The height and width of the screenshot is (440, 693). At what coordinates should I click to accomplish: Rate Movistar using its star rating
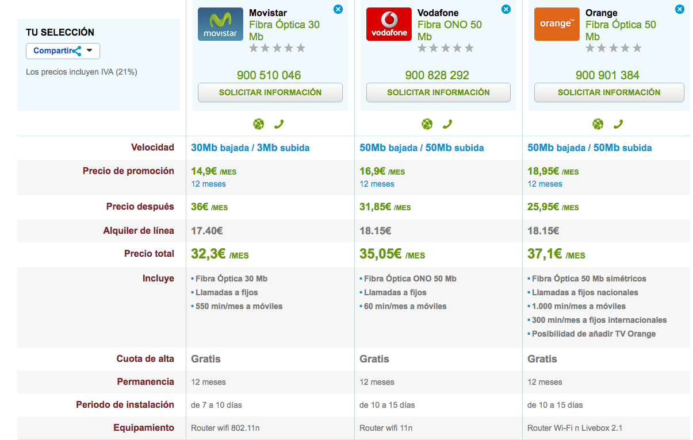(x=277, y=48)
